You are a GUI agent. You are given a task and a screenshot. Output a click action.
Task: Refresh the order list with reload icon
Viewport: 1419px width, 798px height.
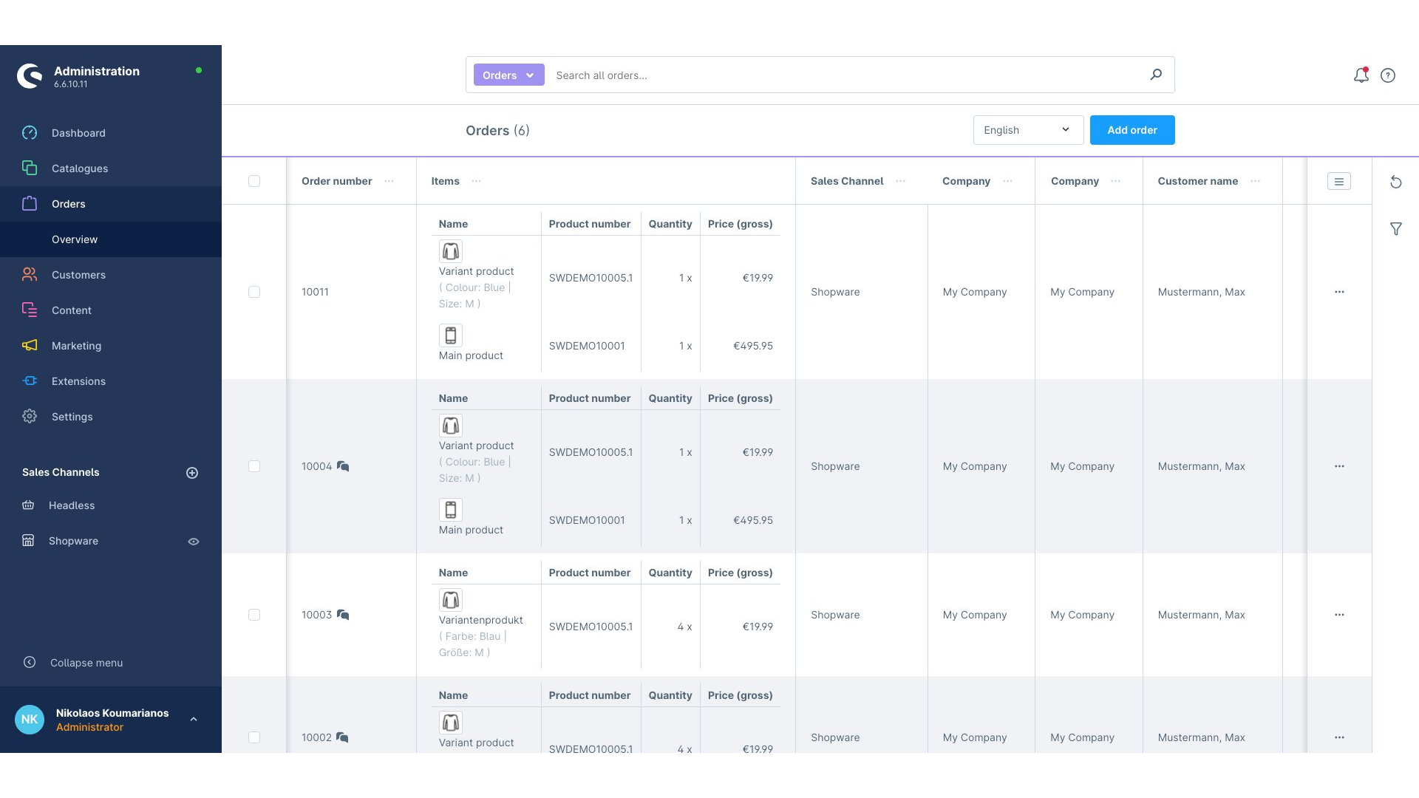(1395, 182)
